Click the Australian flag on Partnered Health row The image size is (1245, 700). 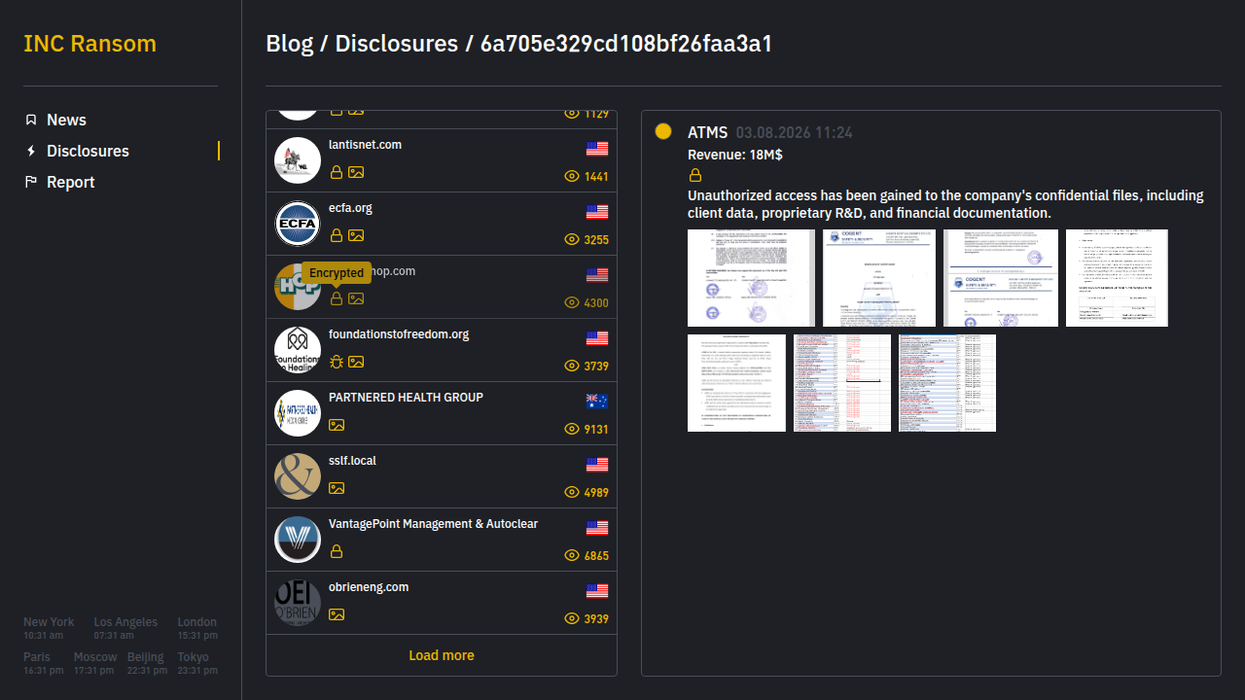597,402
